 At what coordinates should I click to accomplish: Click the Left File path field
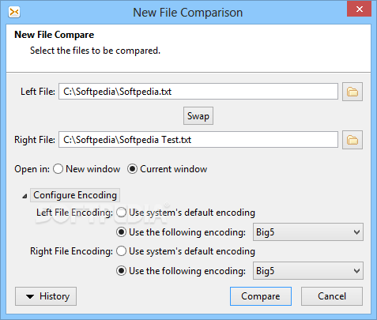[198, 92]
